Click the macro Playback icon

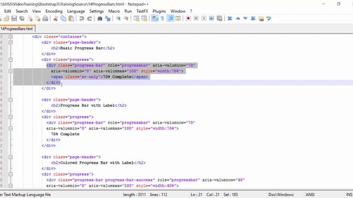204,18
